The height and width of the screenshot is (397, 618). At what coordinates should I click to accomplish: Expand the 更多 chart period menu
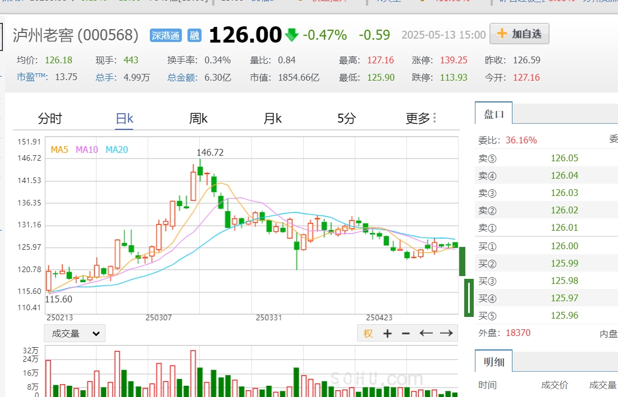[x=421, y=118]
